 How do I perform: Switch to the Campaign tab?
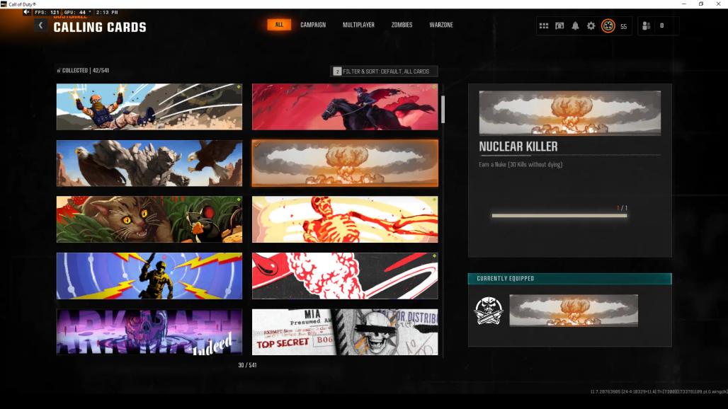click(313, 25)
